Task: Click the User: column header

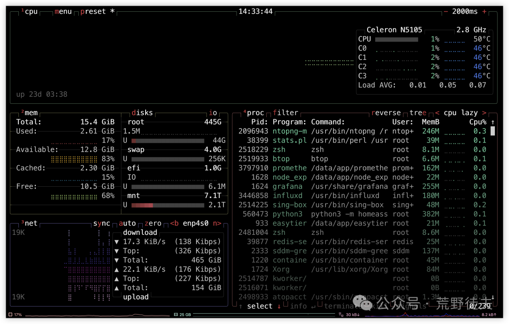Action: (x=403, y=122)
